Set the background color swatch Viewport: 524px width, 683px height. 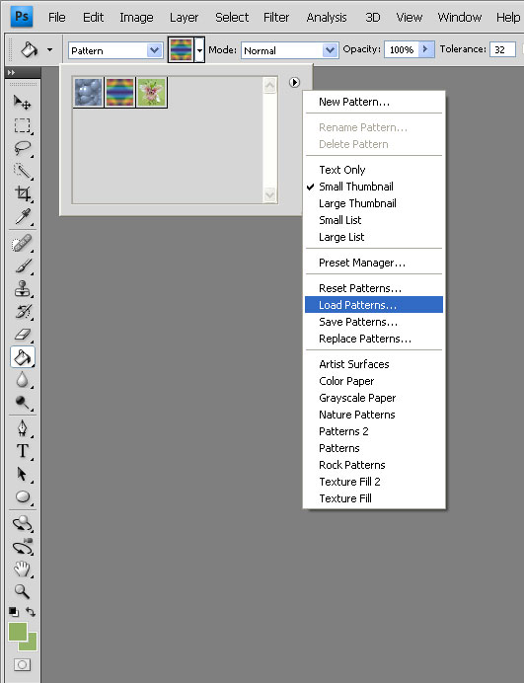(30, 643)
